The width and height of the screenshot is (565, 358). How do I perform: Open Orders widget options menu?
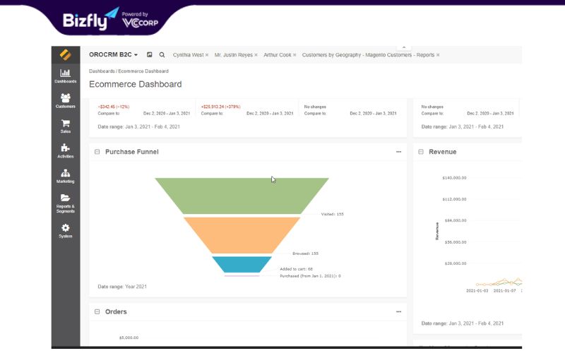point(398,311)
